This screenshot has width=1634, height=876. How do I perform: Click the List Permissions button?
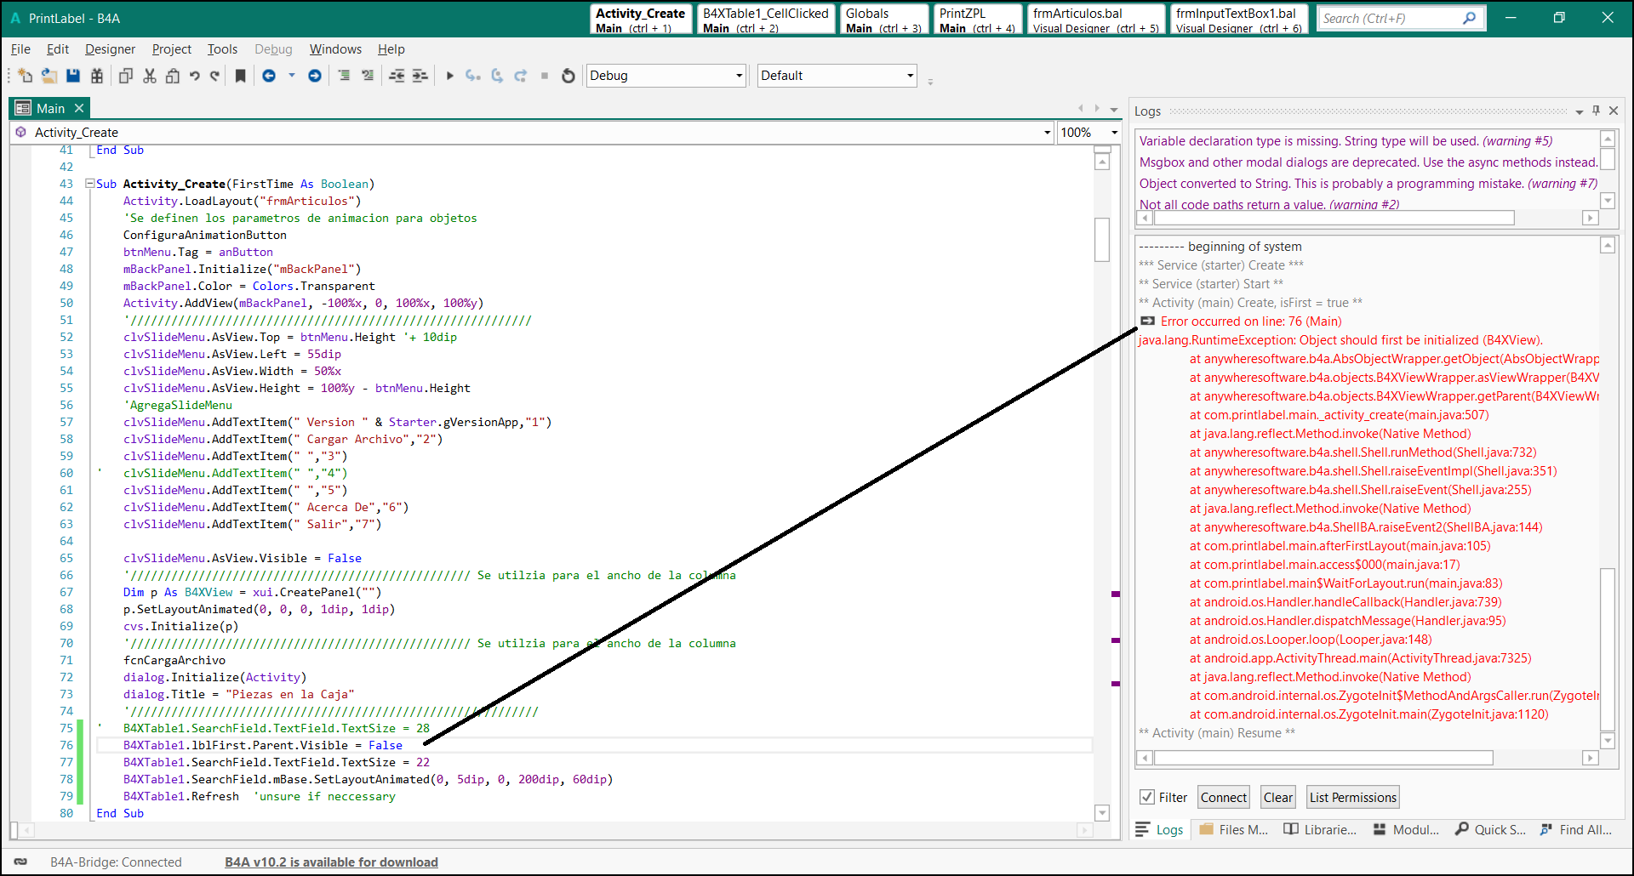pos(1353,797)
